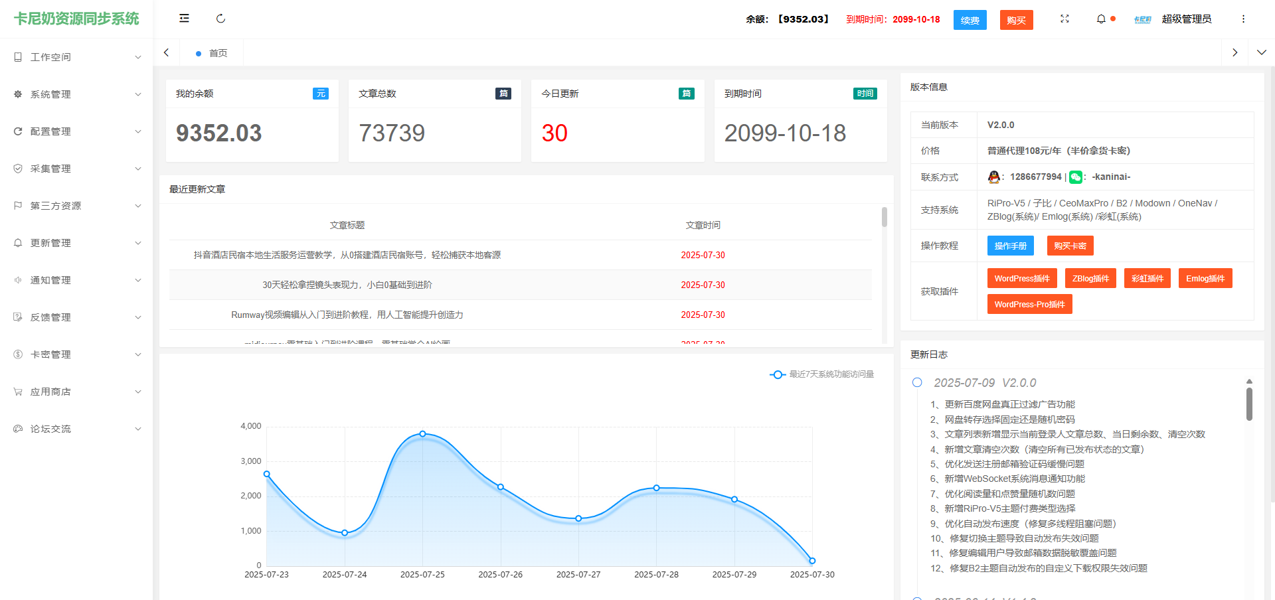
Task: Download the ZBlog插件 plugin
Action: click(x=1090, y=278)
